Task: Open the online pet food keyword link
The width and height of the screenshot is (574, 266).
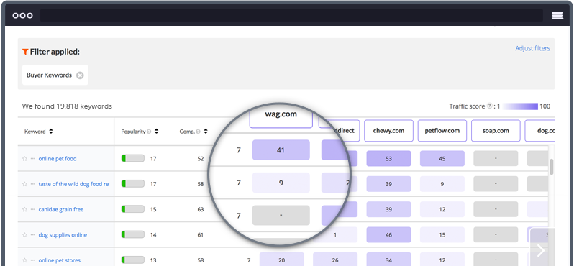Action: click(x=58, y=159)
